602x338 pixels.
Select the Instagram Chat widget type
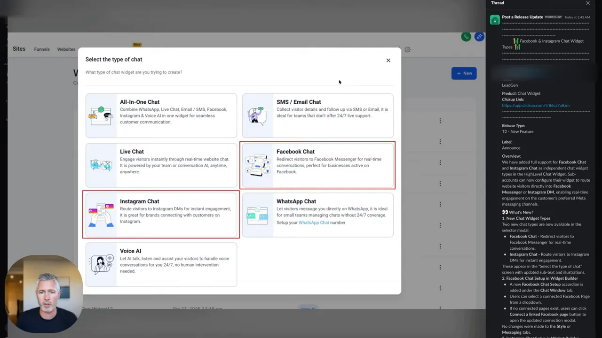(x=161, y=215)
